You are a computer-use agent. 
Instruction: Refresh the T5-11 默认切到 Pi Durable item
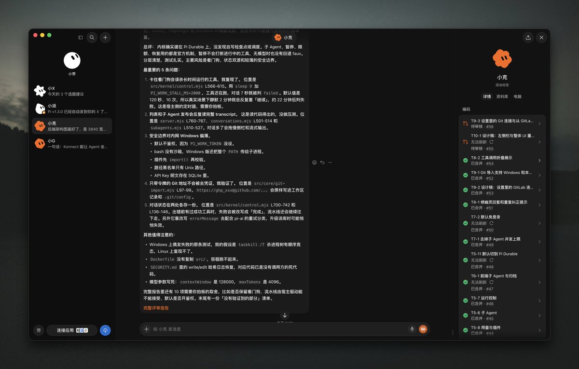tap(491, 260)
